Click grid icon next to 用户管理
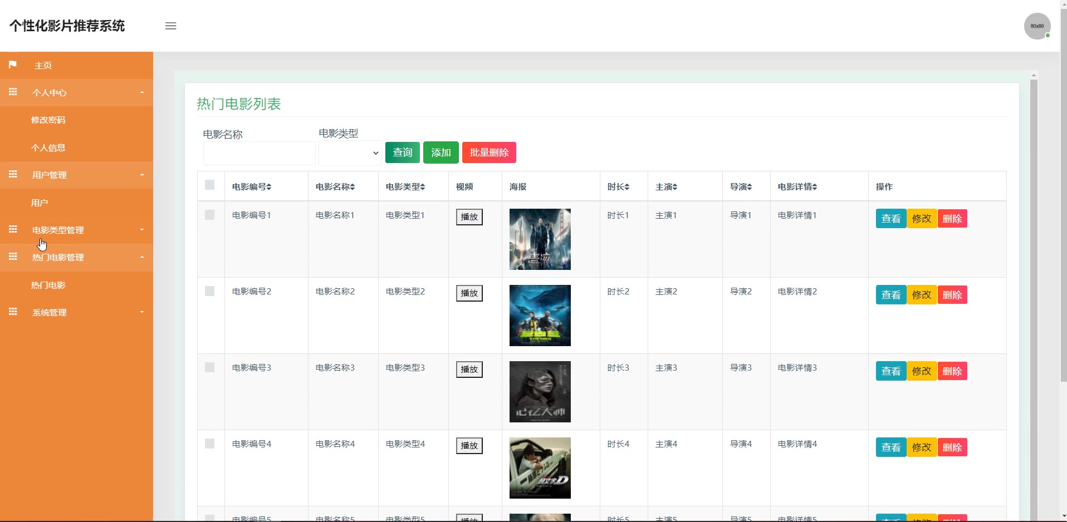The image size is (1067, 522). coord(13,174)
